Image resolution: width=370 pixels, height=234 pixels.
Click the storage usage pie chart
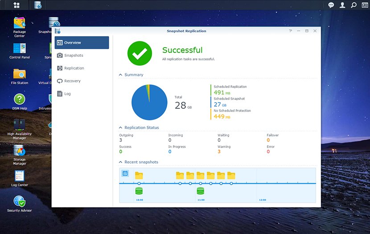[x=149, y=102]
